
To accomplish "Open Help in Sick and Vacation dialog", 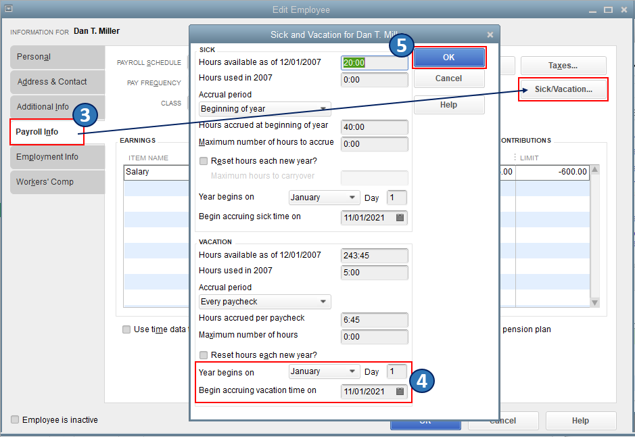I will tap(449, 105).
